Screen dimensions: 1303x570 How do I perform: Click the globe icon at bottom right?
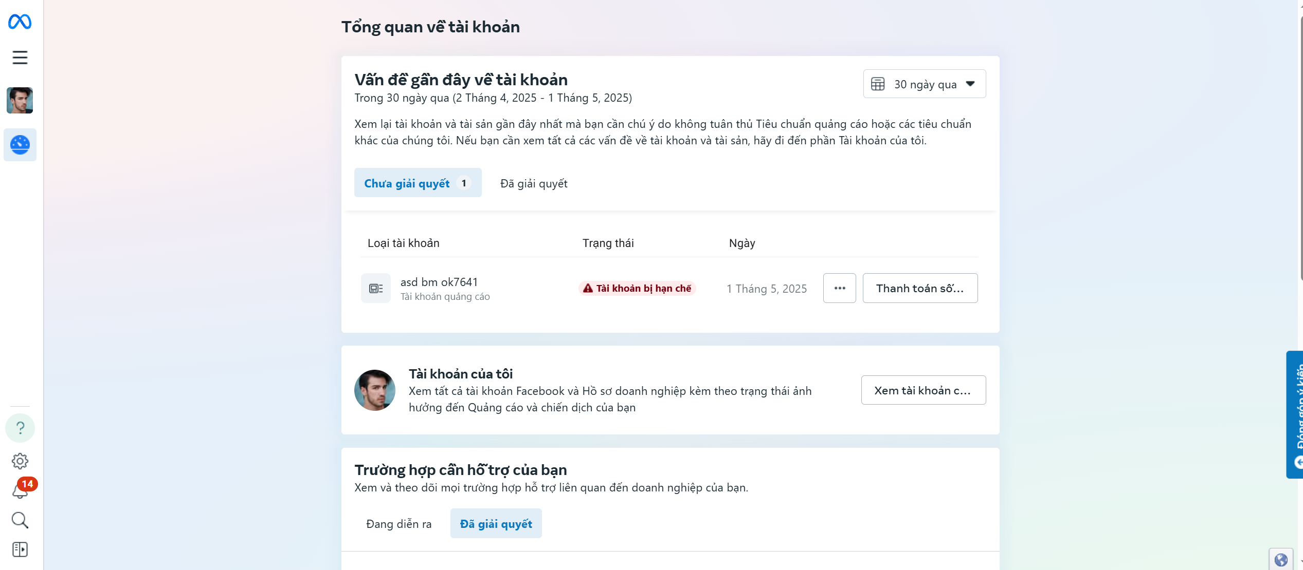1281,559
